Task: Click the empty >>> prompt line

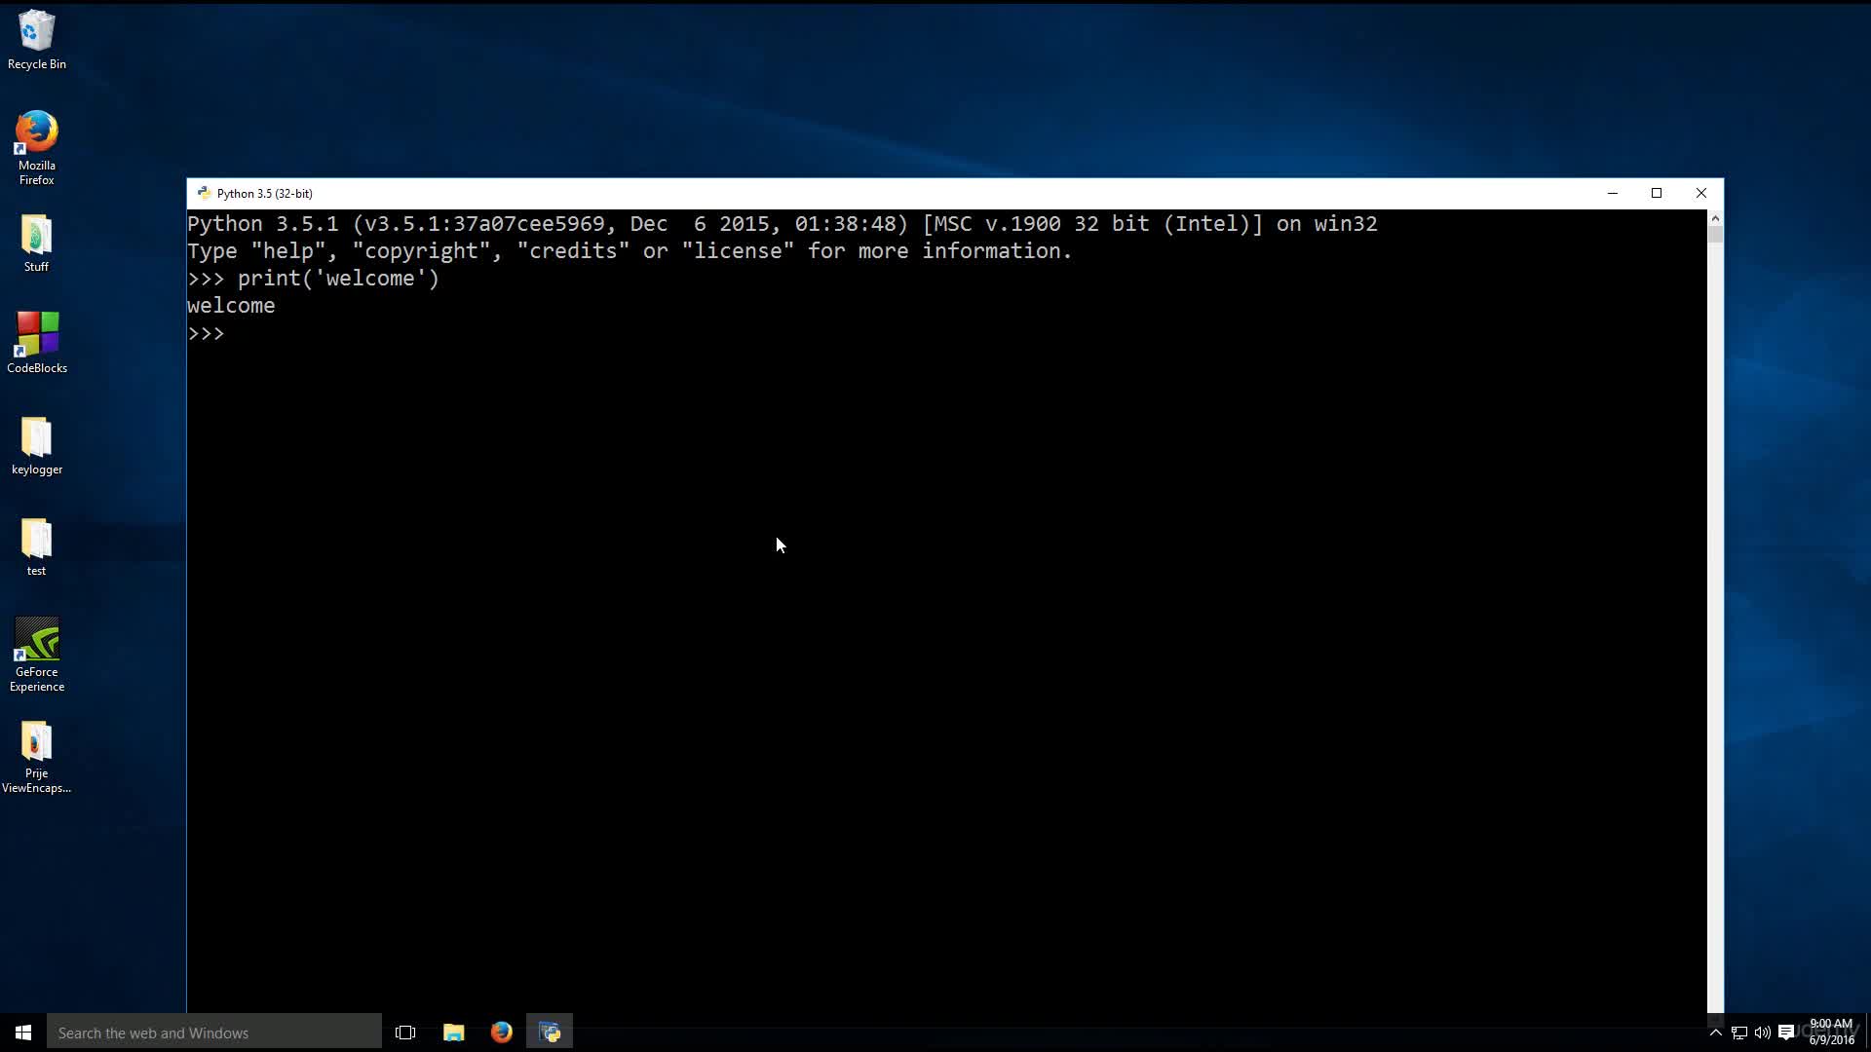Action: 206,333
